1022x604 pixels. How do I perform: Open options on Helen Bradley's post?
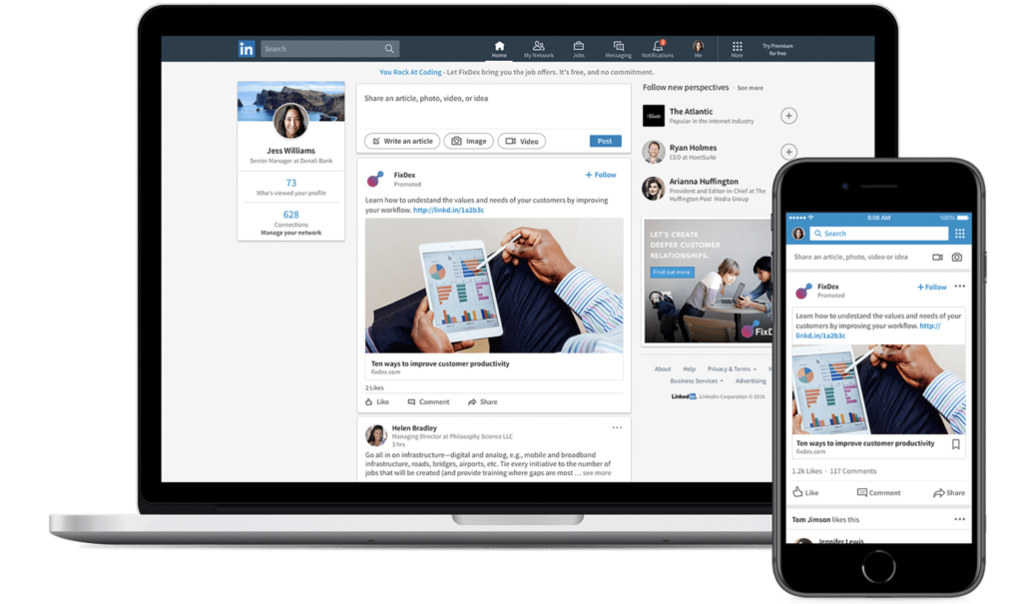(x=616, y=427)
